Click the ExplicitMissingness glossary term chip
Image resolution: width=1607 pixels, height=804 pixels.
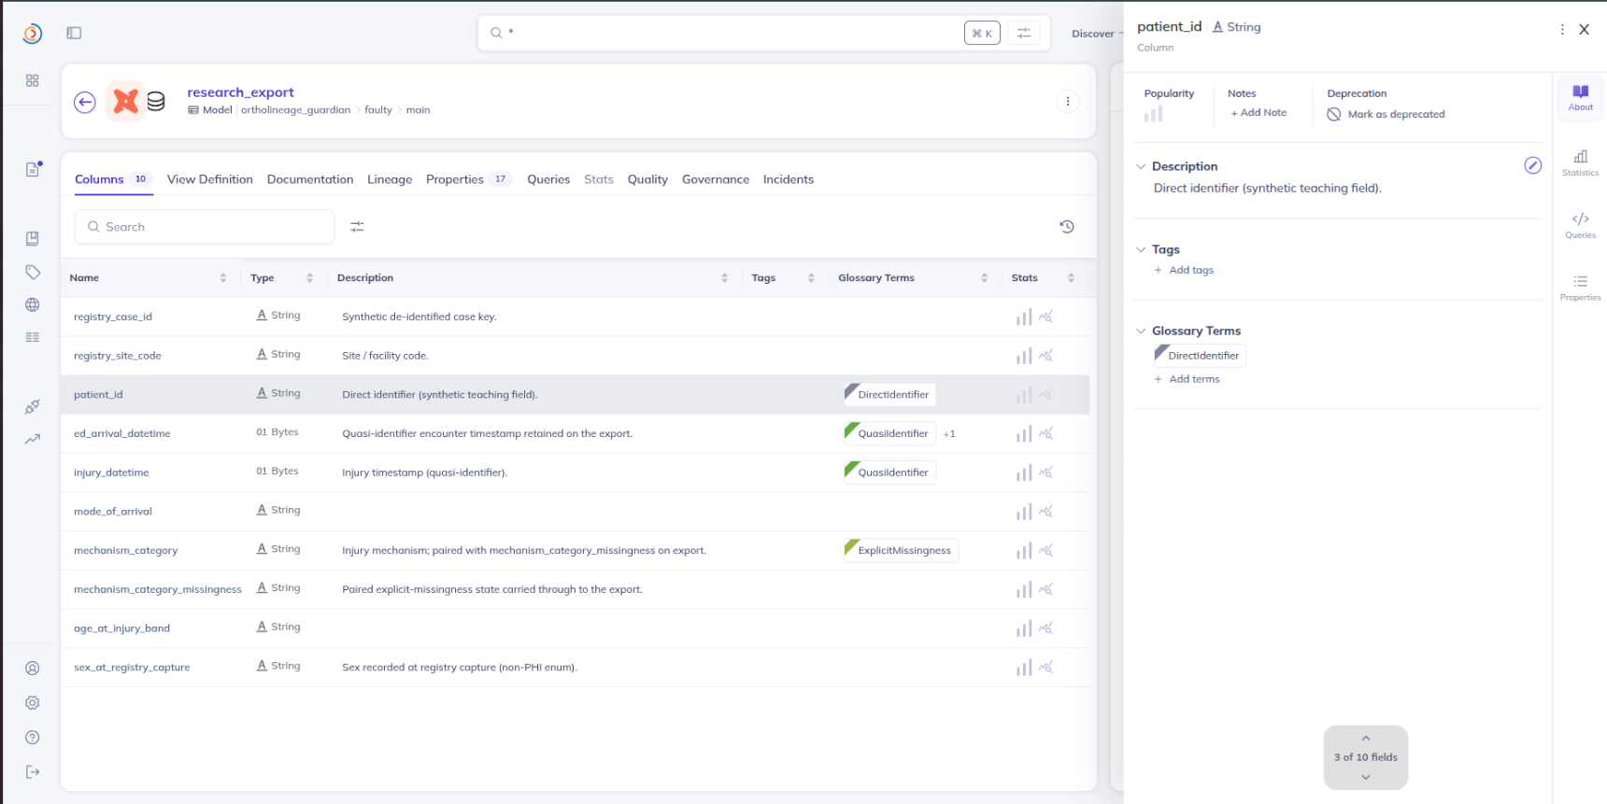pos(901,551)
